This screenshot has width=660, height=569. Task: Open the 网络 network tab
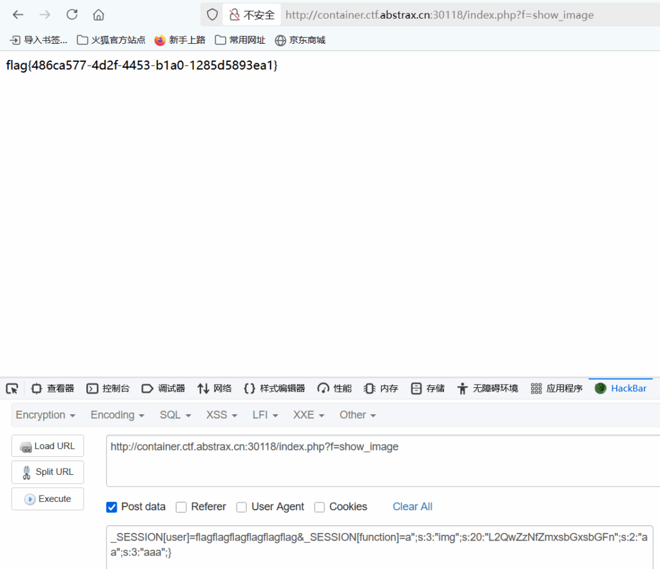215,389
